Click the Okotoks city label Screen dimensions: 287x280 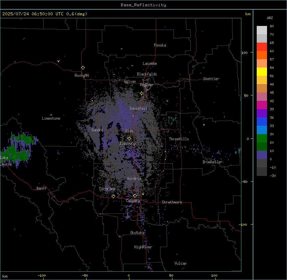(137, 233)
